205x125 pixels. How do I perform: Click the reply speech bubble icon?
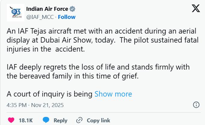[x=46, y=120]
